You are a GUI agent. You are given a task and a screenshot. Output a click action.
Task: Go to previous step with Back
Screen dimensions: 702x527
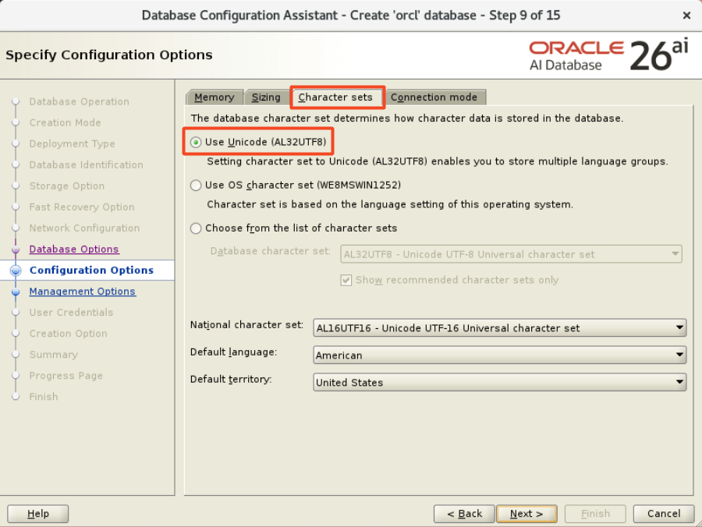pos(464,514)
